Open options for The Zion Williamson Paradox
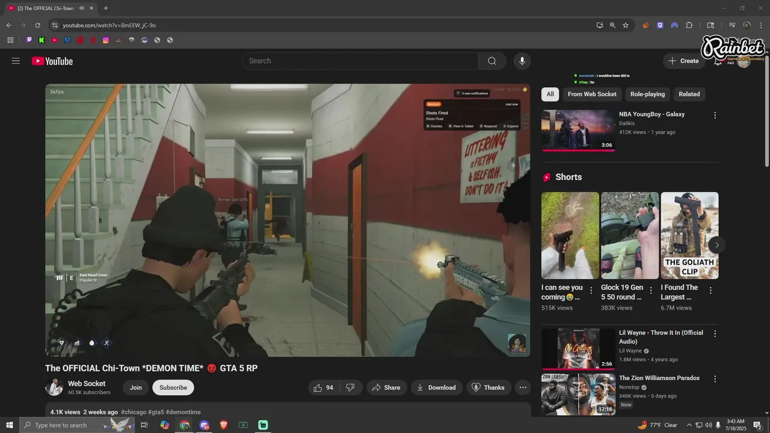The height and width of the screenshot is (433, 770). pos(715,379)
